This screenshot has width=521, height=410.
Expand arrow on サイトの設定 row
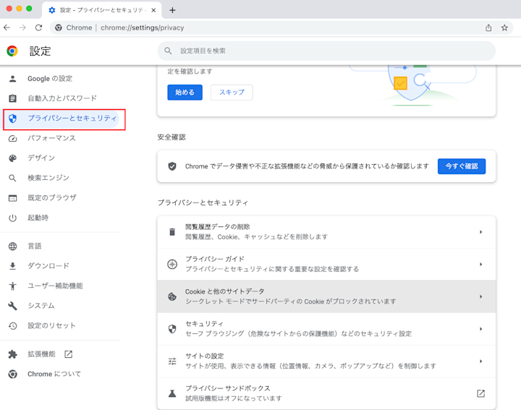[x=480, y=362]
